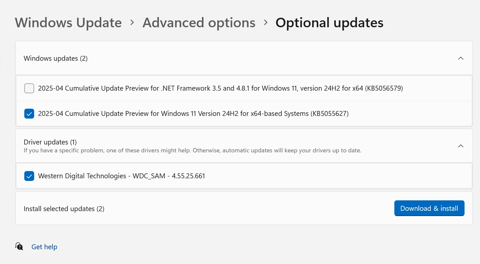Image resolution: width=480 pixels, height=264 pixels.
Task: Collapse the Windows updates section chevron
Action: 461,58
